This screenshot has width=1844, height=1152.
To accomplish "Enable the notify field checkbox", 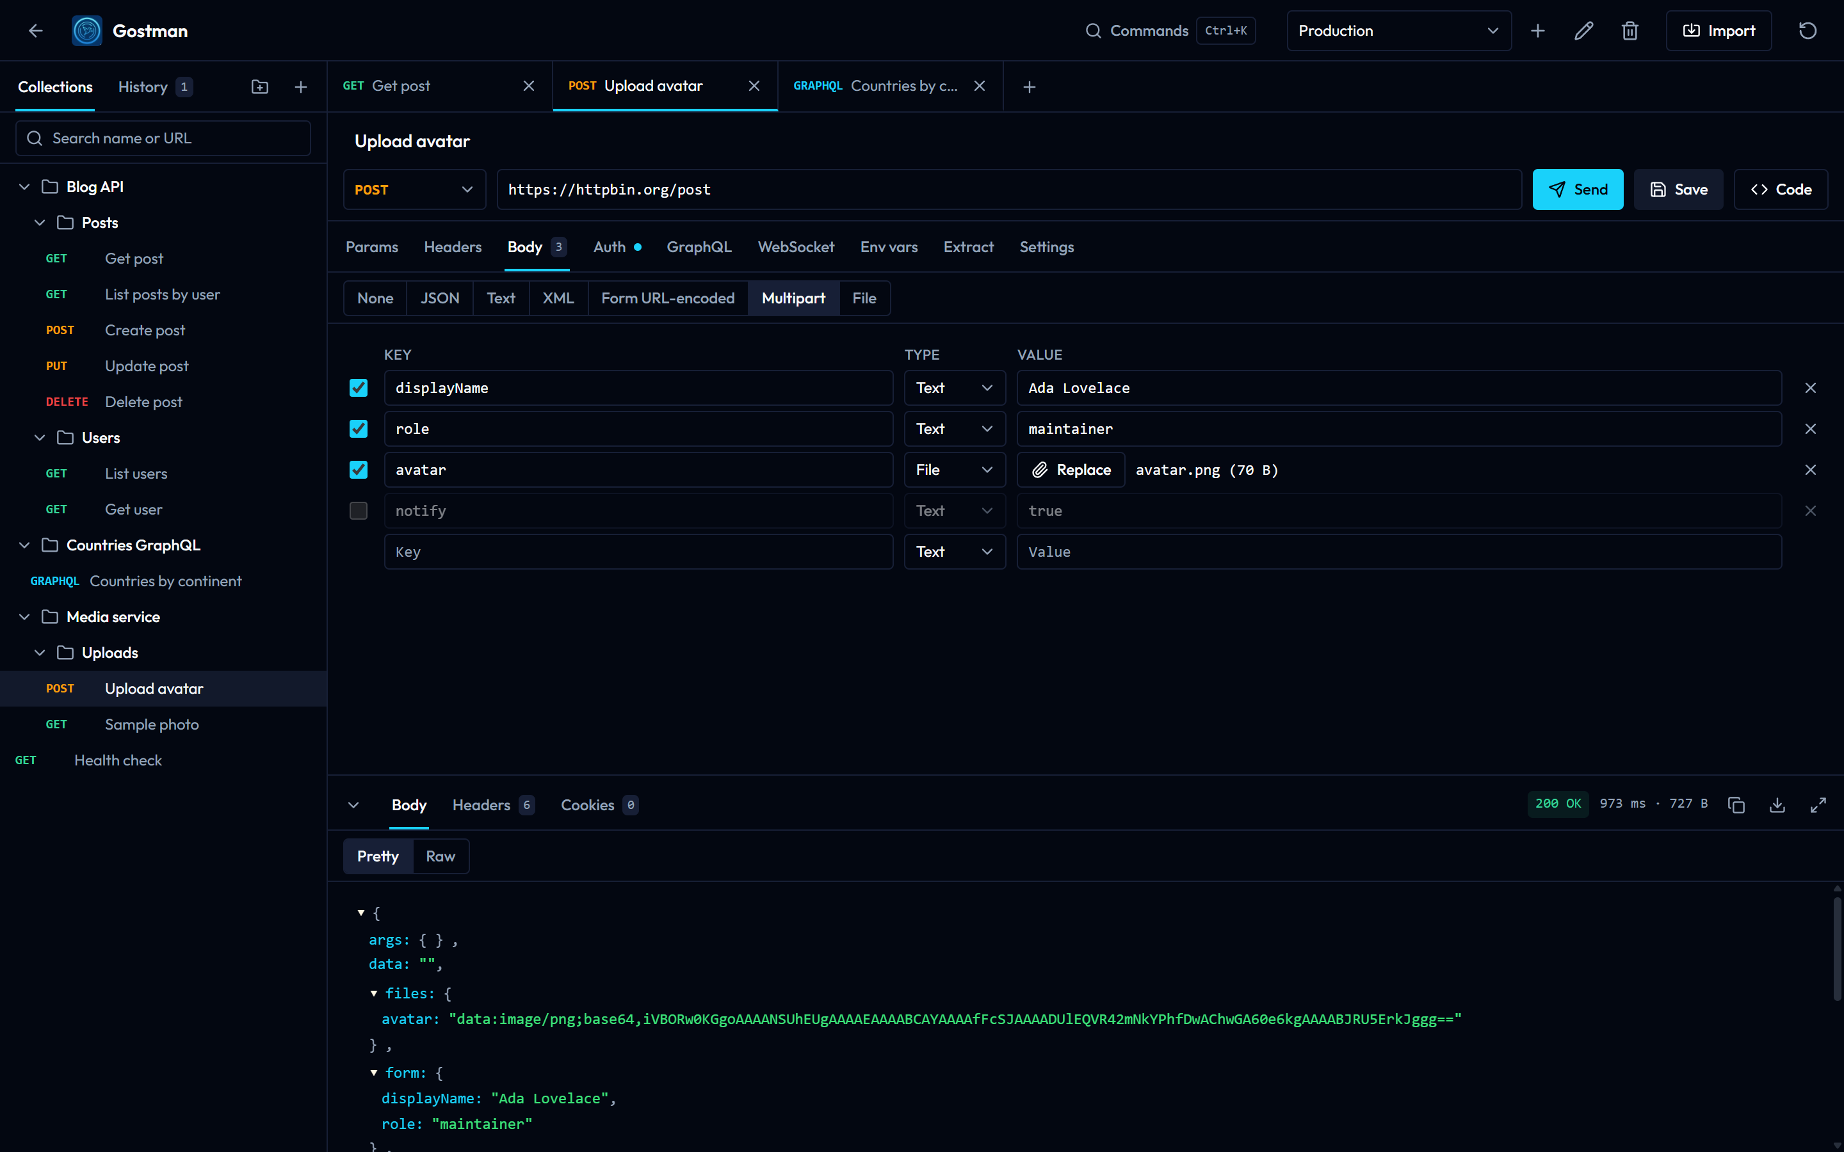I will pyautogui.click(x=358, y=511).
